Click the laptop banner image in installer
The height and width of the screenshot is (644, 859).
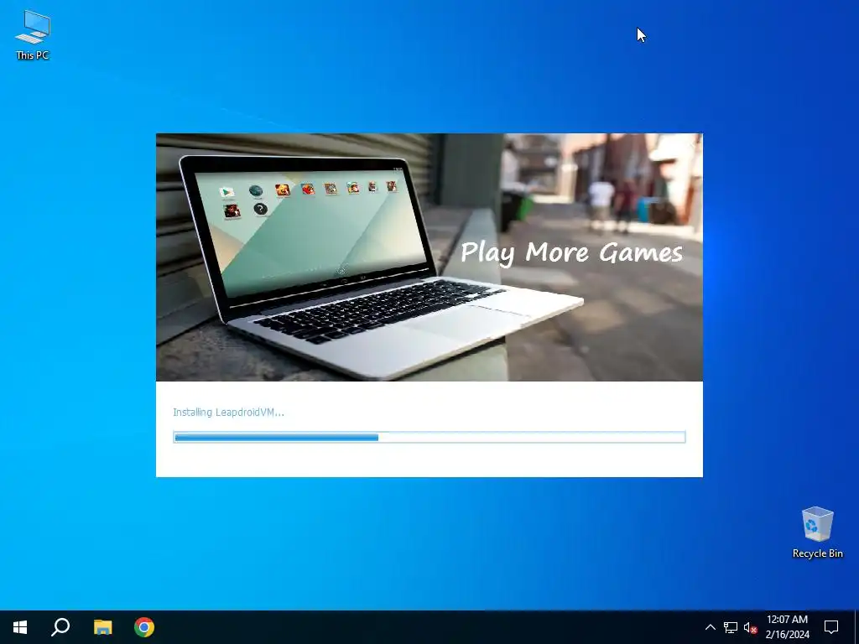[429, 257]
